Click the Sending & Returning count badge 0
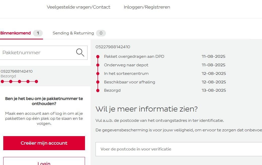Viewport: 262px width, 165px height. click(x=101, y=33)
